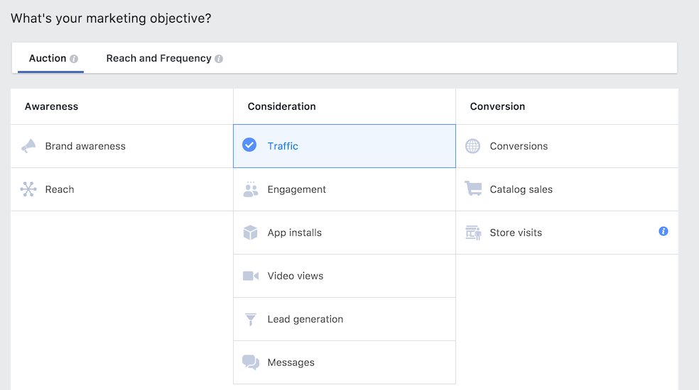
Task: Uncheck the selected Traffic checkmark
Action: 249,145
